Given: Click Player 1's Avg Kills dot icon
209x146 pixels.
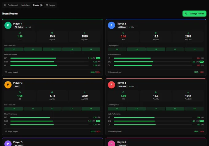Looking at the screenshot, I should pyautogui.click(x=52, y=33).
